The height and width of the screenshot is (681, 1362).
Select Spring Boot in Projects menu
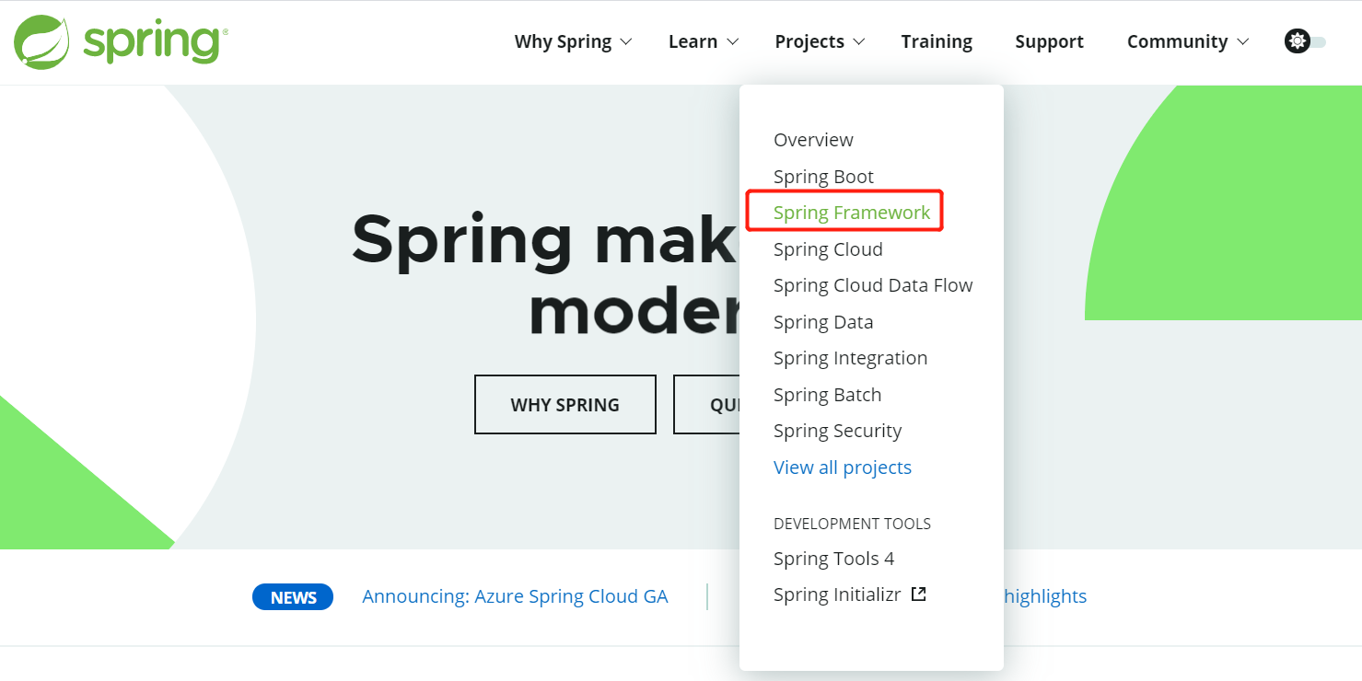click(x=823, y=177)
